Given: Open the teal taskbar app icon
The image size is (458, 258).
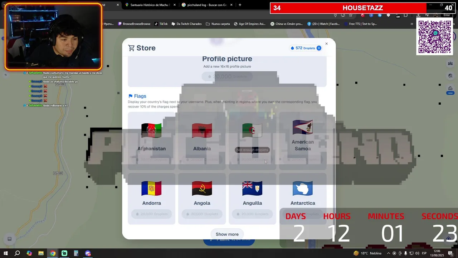Looking at the screenshot, I should tap(64, 253).
